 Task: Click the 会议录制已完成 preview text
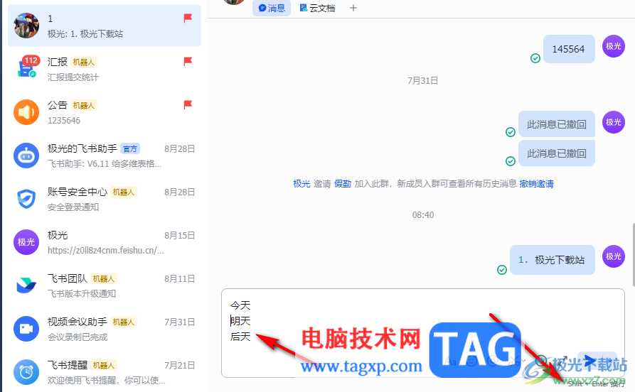(78, 337)
